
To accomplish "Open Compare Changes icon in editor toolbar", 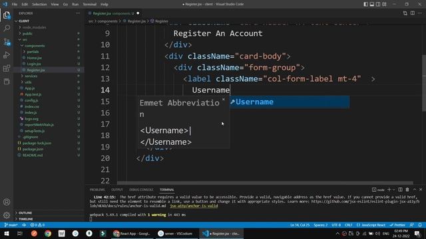I will (405, 13).
